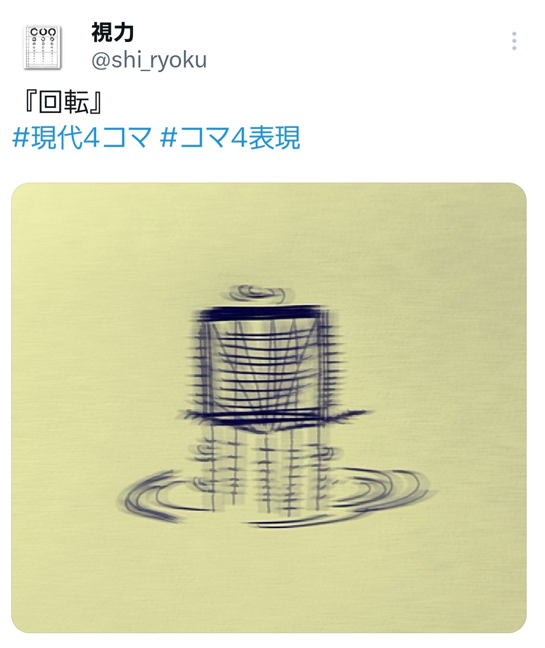Open the #コマ4表現 hashtag
Image resolution: width=545 pixels, height=648 pixels.
230,138
